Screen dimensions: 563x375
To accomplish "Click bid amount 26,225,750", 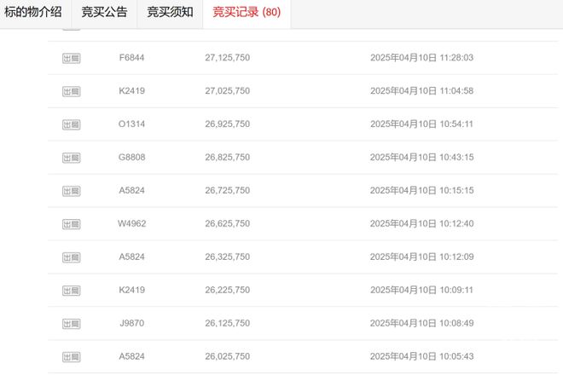I will [228, 290].
